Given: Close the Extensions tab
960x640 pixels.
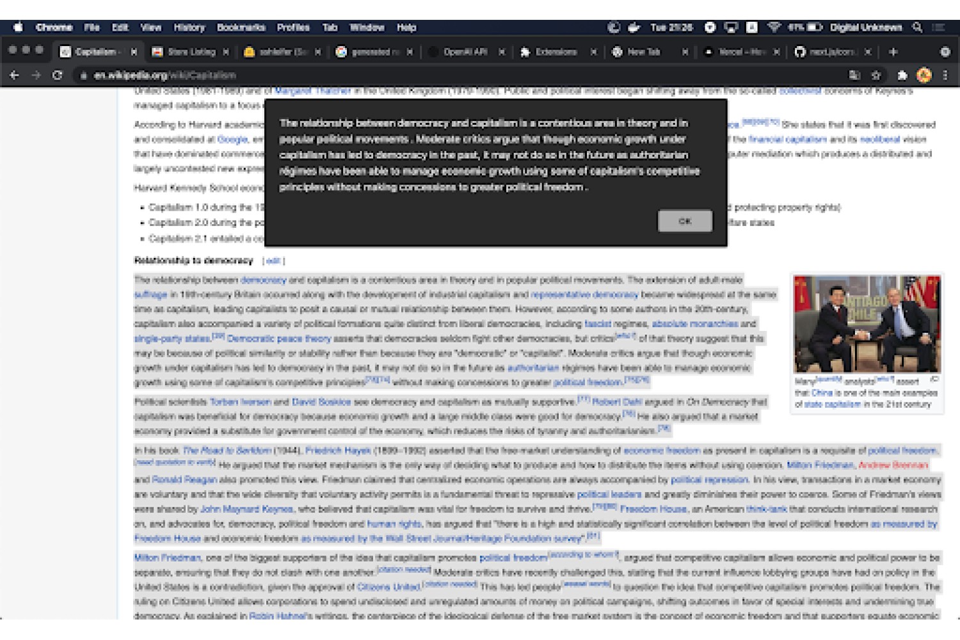Looking at the screenshot, I should (594, 52).
